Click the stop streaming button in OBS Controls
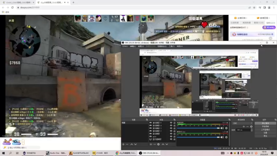 (265, 123)
